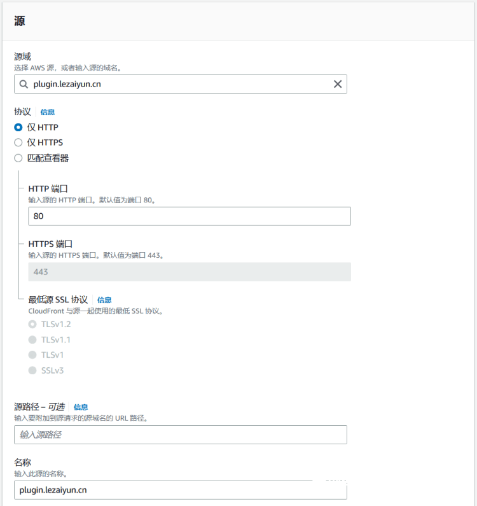
Task: Select TLSv1.2 as minimum SSL protocol
Action: [32, 324]
